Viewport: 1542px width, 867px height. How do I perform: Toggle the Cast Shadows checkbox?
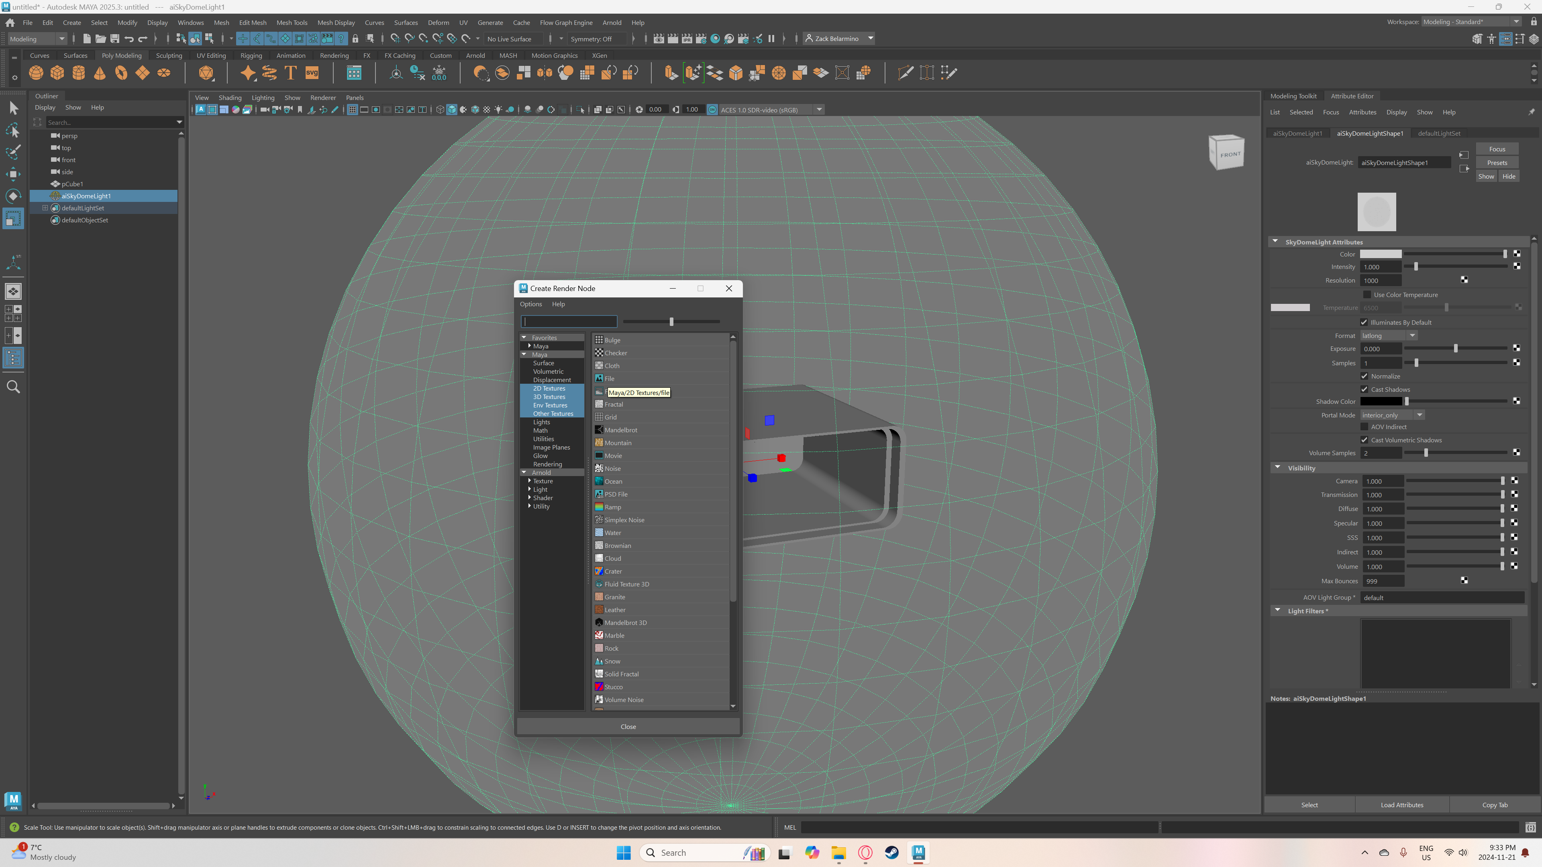coord(1364,389)
